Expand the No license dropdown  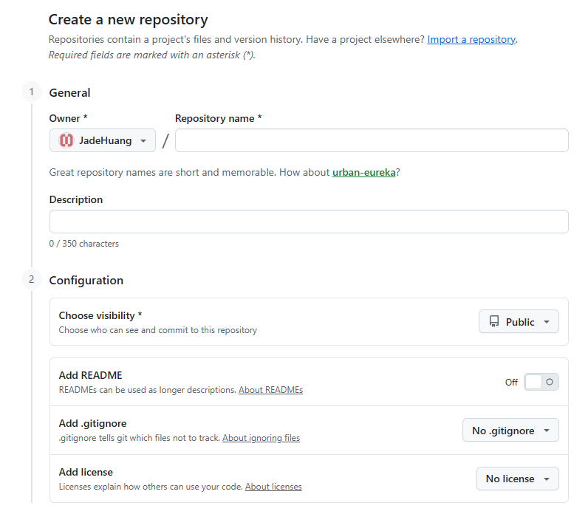coord(517,479)
